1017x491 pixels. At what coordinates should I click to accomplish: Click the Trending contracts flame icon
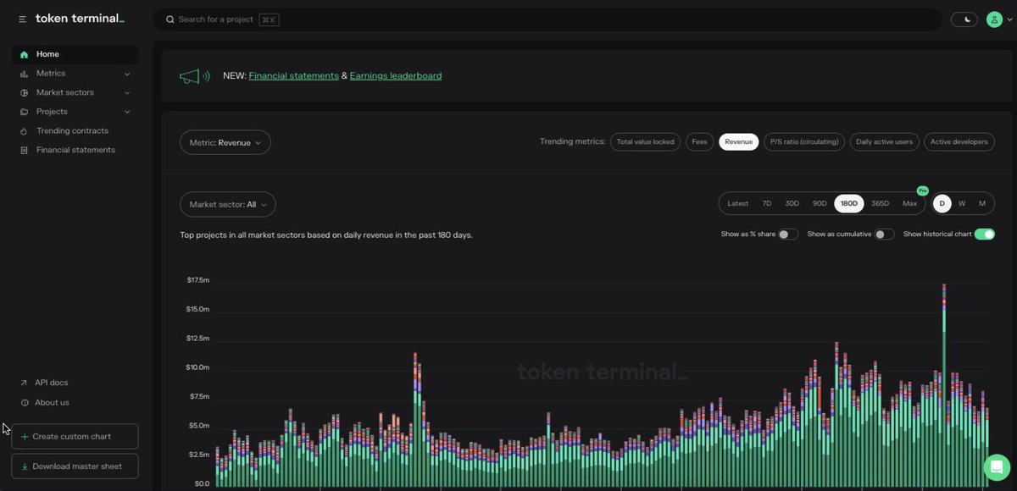click(25, 131)
